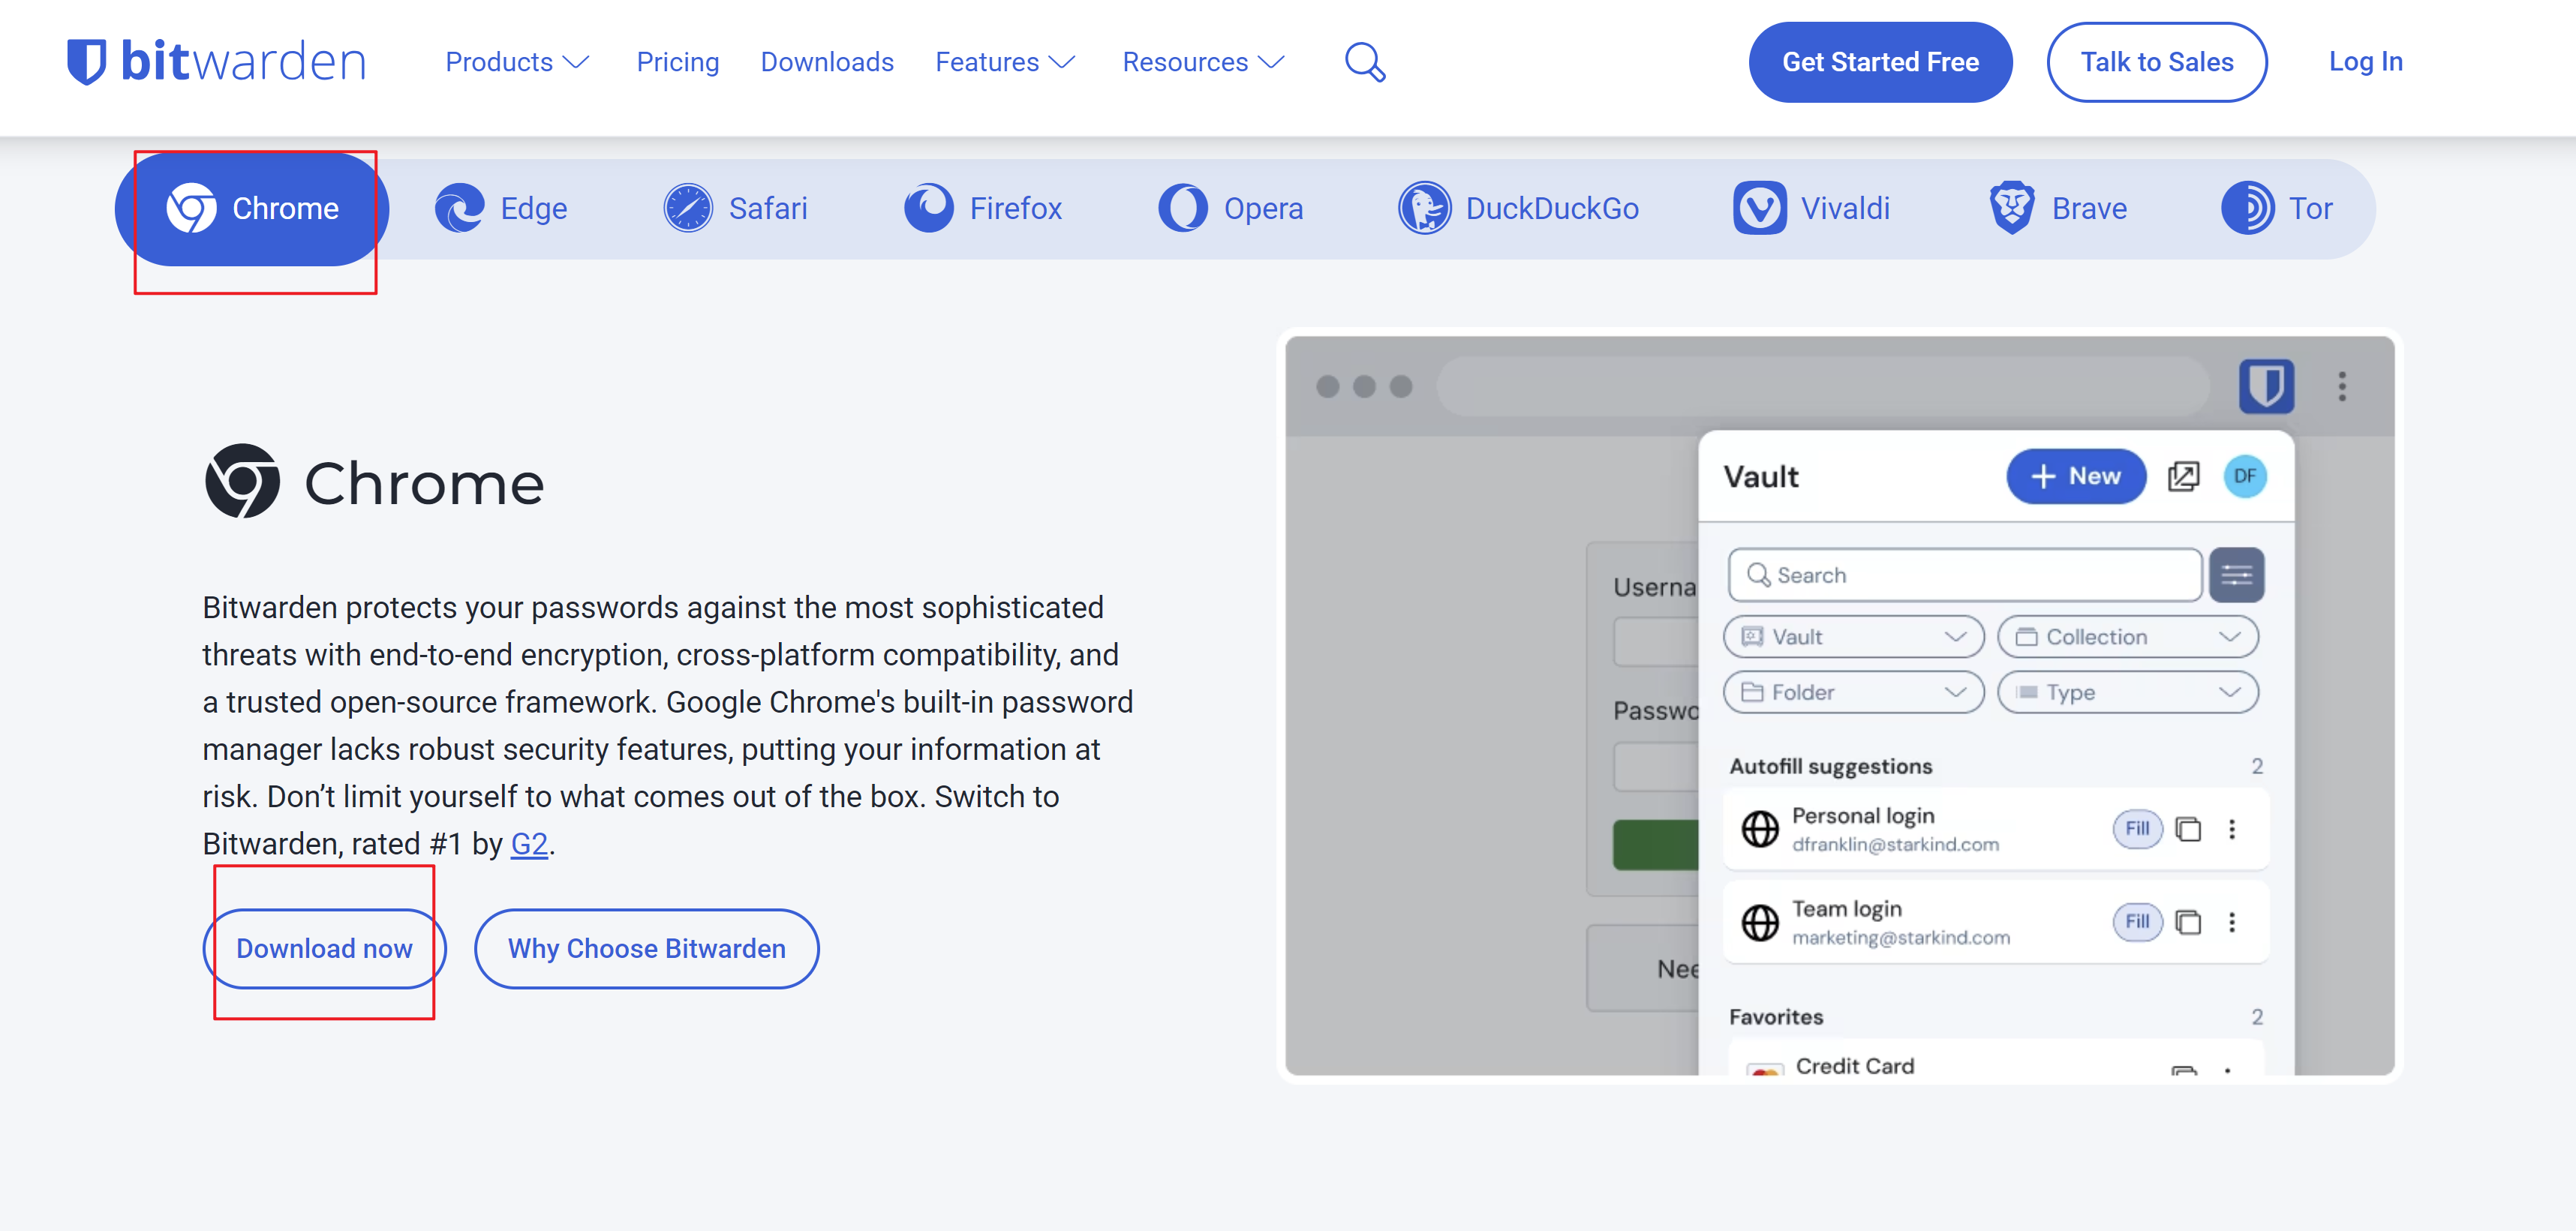Select the Brave browser tab
The height and width of the screenshot is (1231, 2576).
click(x=2058, y=209)
